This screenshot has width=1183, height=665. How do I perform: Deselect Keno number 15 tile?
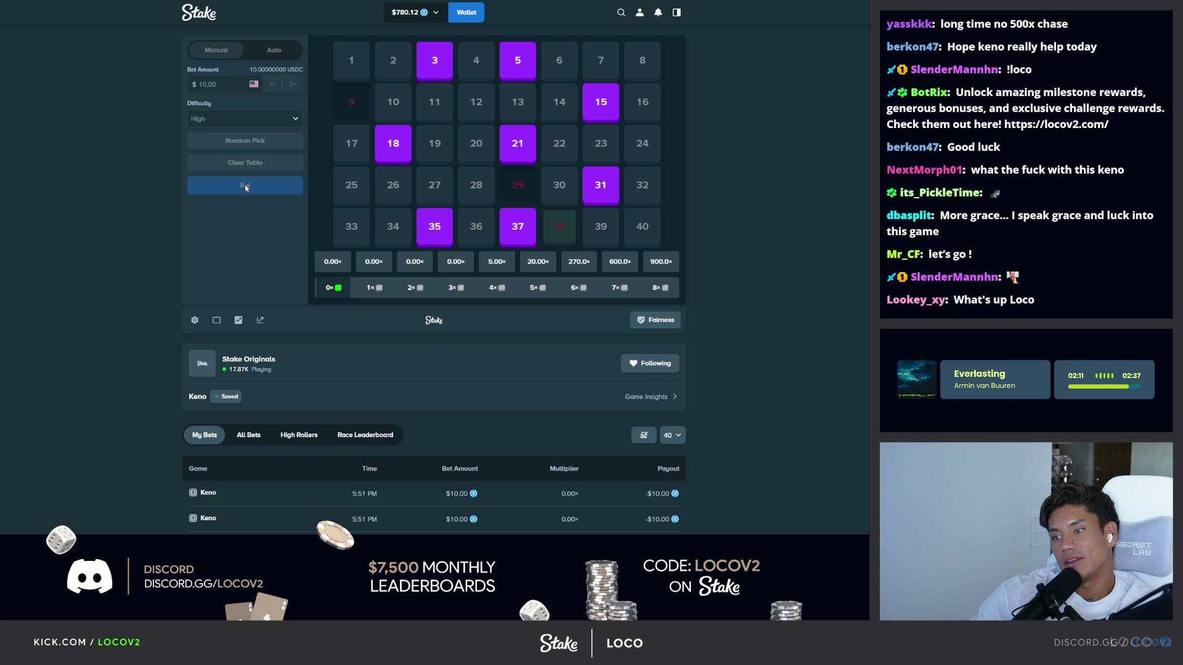tap(601, 102)
